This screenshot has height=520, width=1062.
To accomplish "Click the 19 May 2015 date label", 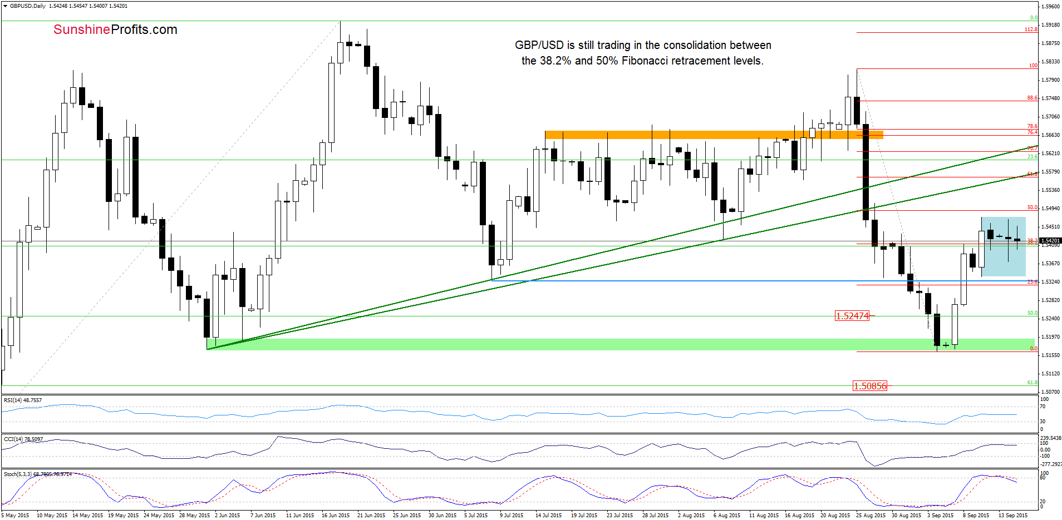I will [123, 516].
